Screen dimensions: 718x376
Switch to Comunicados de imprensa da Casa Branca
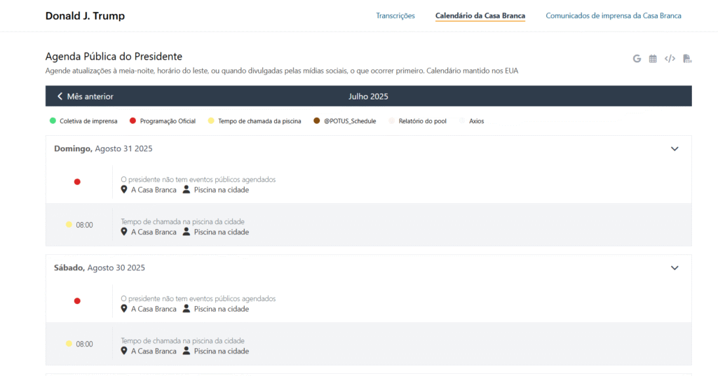613,15
